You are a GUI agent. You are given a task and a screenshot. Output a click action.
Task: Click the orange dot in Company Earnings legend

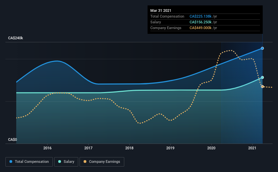[85, 162]
